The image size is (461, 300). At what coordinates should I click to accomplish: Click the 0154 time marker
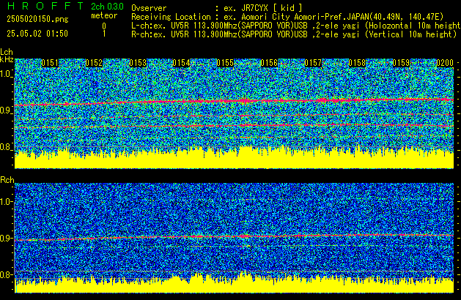click(182, 63)
